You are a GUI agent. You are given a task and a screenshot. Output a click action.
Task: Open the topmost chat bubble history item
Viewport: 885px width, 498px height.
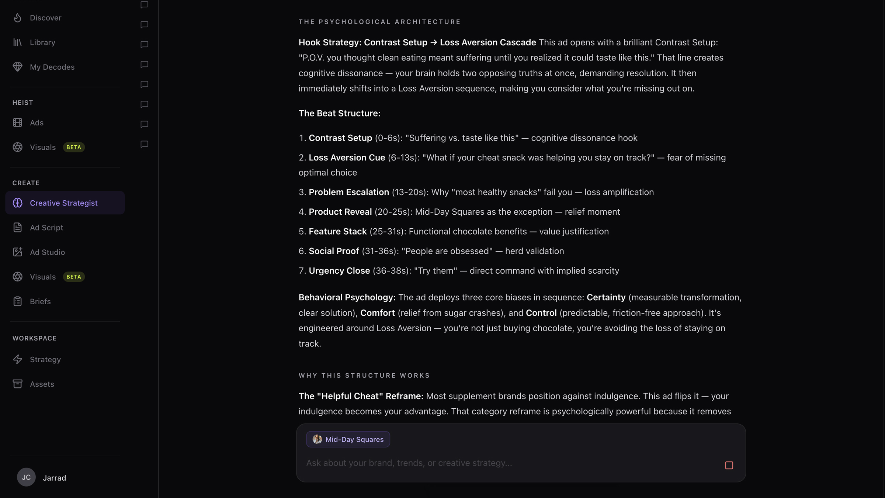[x=144, y=5]
